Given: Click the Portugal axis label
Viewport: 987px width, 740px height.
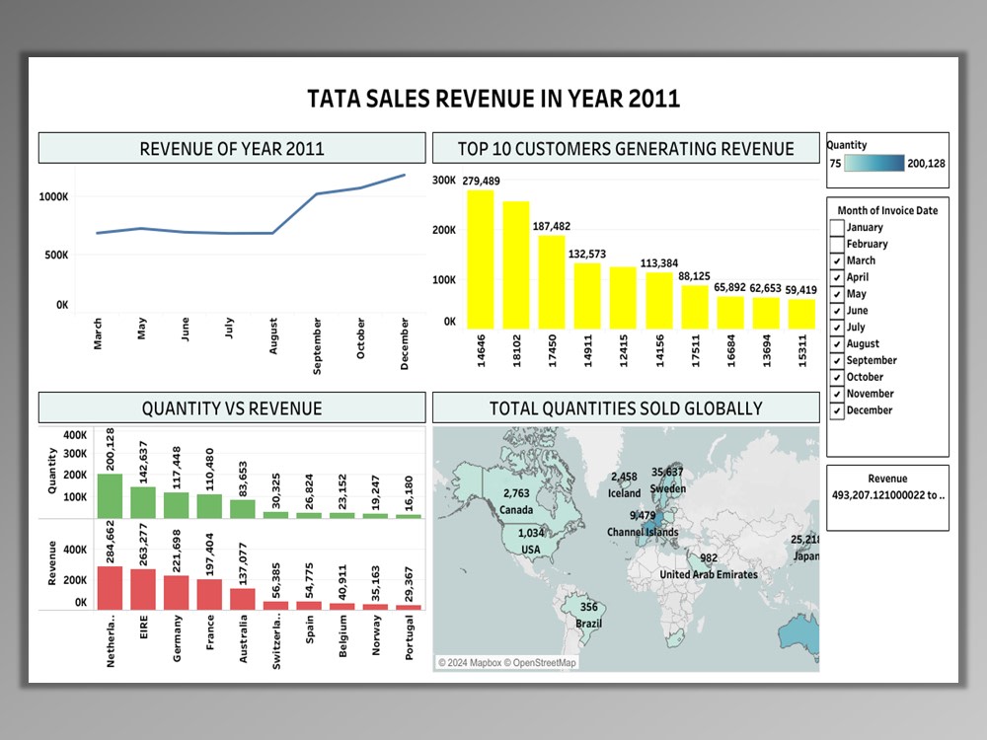Looking at the screenshot, I should (x=410, y=637).
